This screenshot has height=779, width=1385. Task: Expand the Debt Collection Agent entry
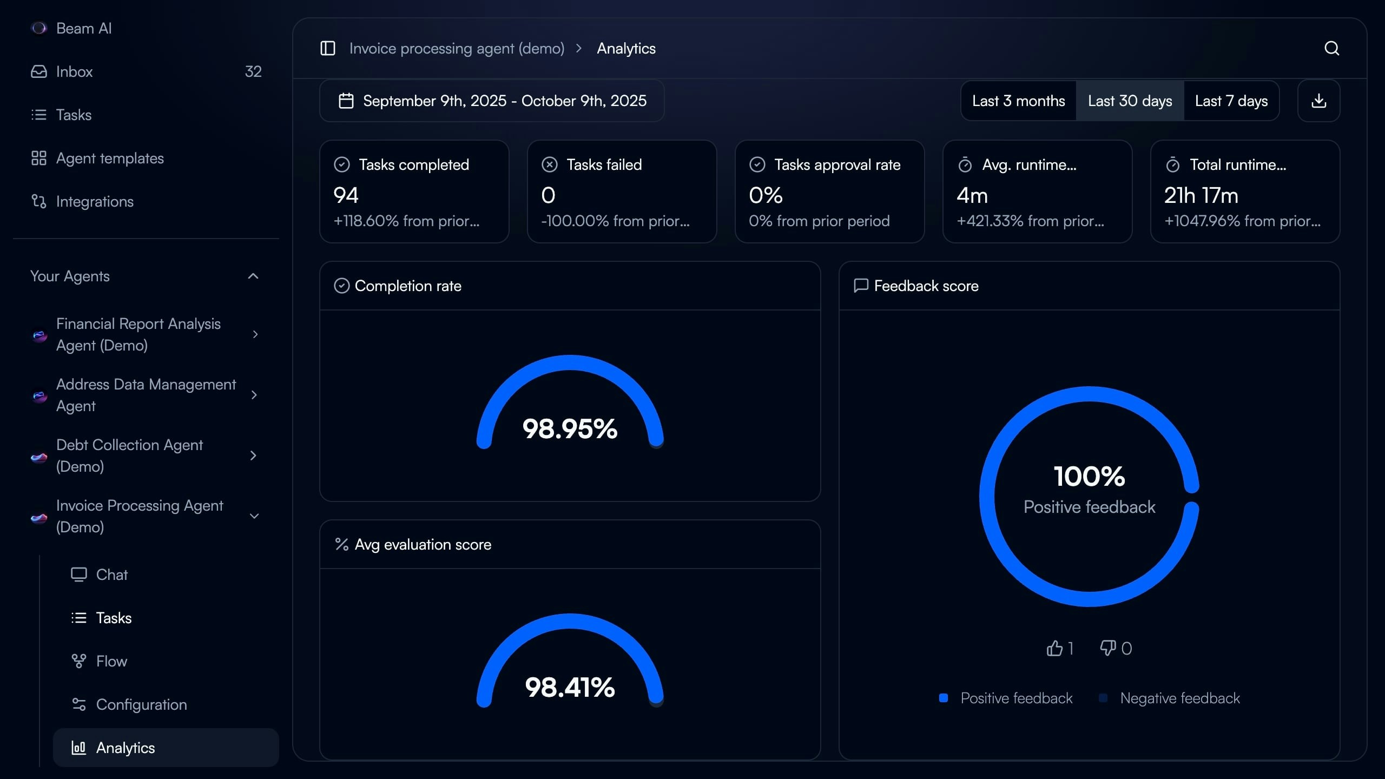pyautogui.click(x=254, y=455)
